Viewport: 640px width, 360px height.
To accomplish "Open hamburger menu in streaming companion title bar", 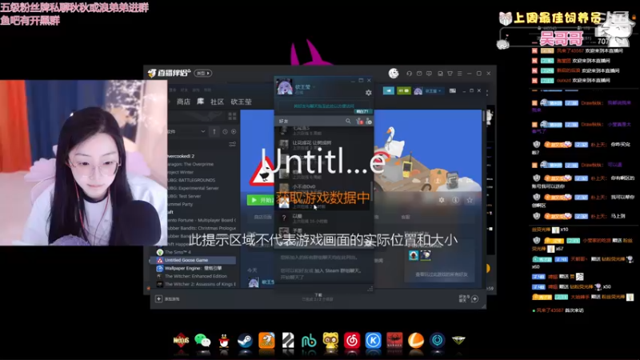I will pyautogui.click(x=459, y=74).
